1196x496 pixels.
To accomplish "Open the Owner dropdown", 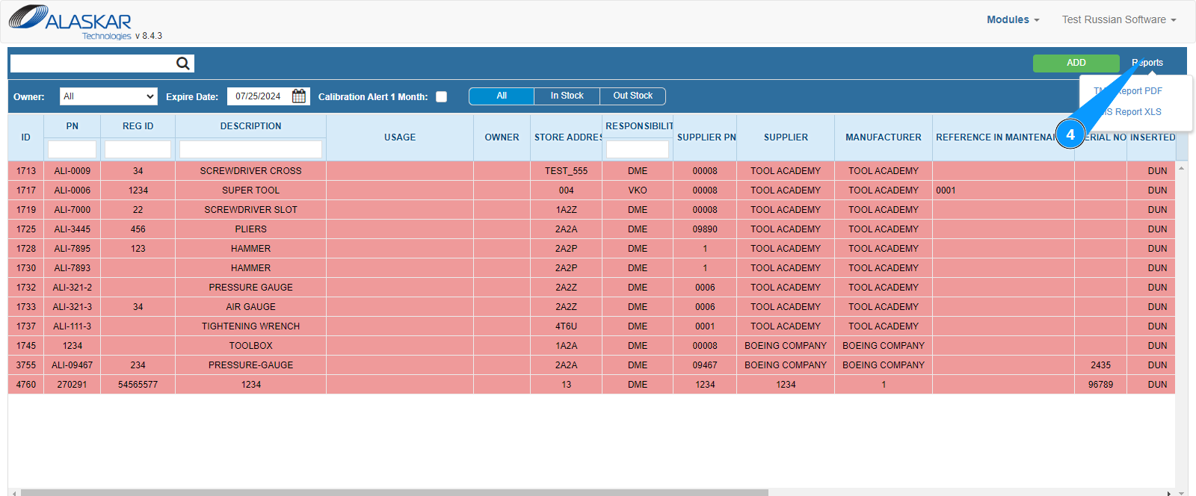I will click(x=108, y=96).
